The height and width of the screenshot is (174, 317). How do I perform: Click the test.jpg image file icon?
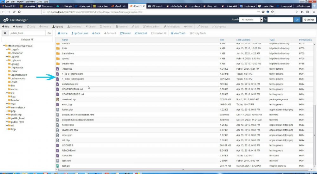click(x=58, y=166)
